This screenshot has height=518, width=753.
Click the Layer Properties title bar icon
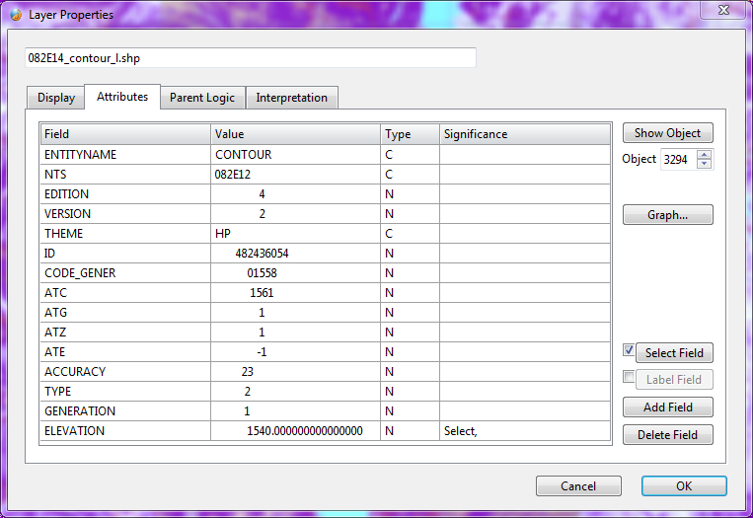(14, 15)
